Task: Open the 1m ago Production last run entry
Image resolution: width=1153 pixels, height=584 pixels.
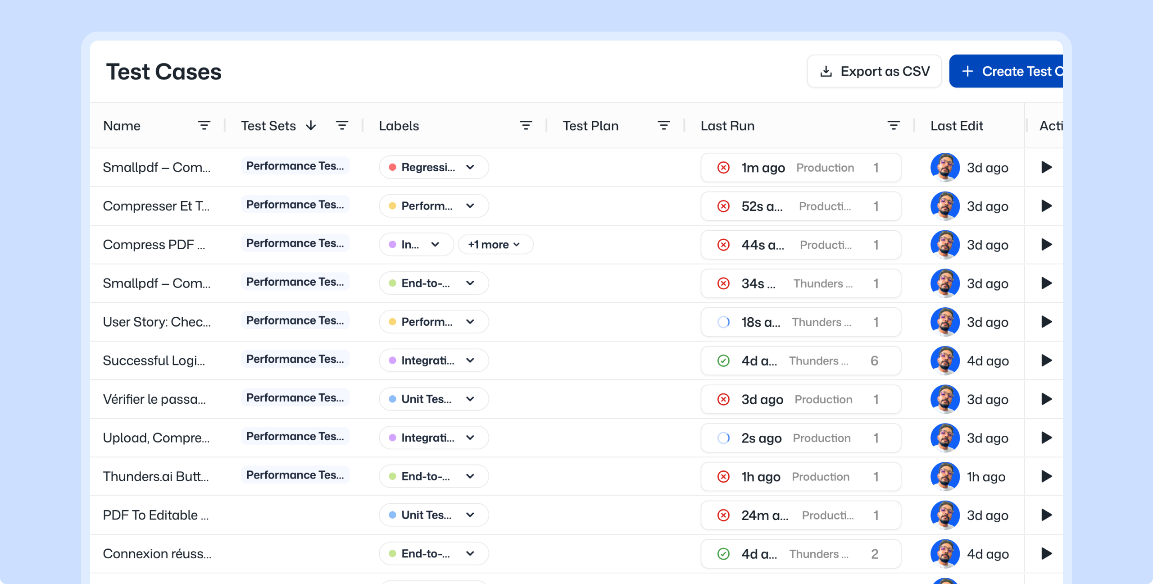Action: [800, 168]
